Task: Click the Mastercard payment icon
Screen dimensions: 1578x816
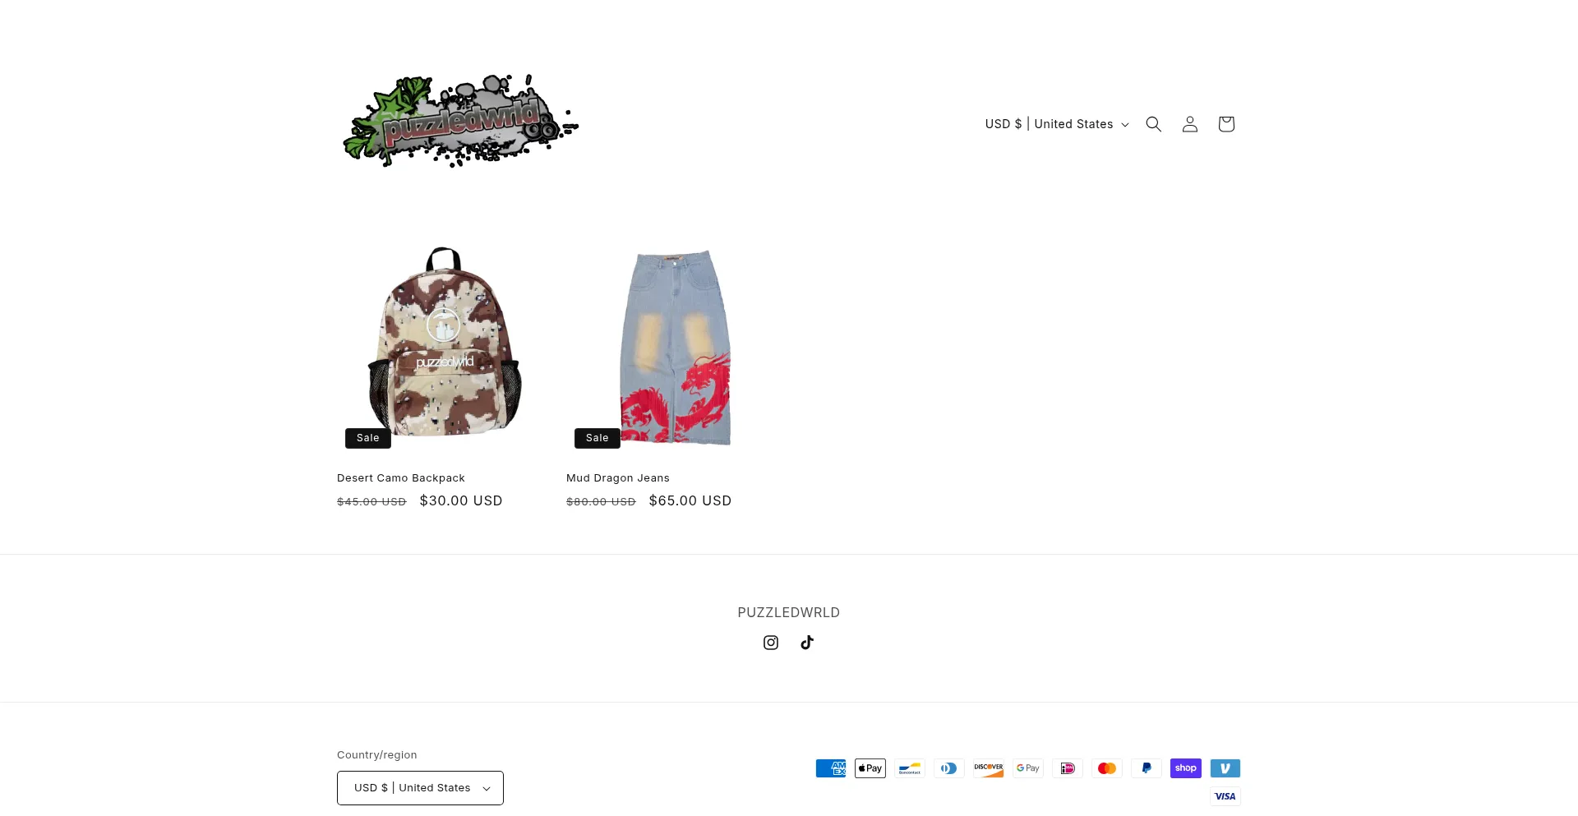Action: [x=1107, y=768]
